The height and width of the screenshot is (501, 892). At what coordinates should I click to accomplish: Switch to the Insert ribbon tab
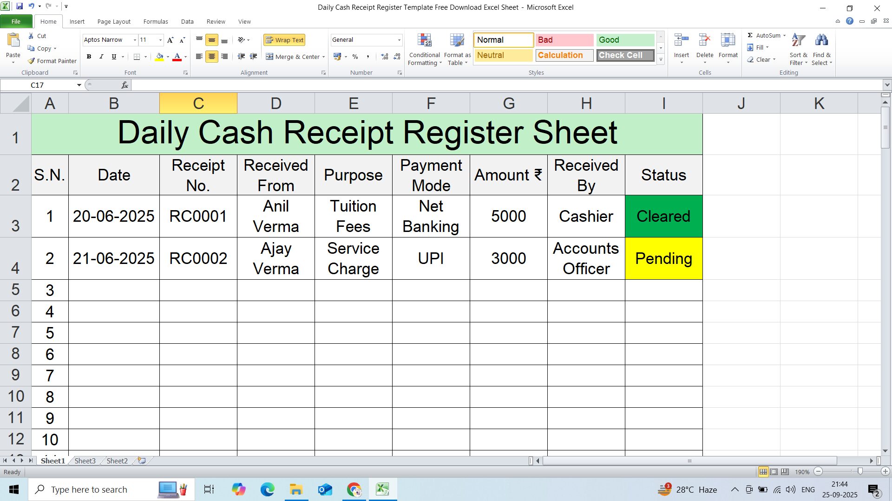point(77,21)
